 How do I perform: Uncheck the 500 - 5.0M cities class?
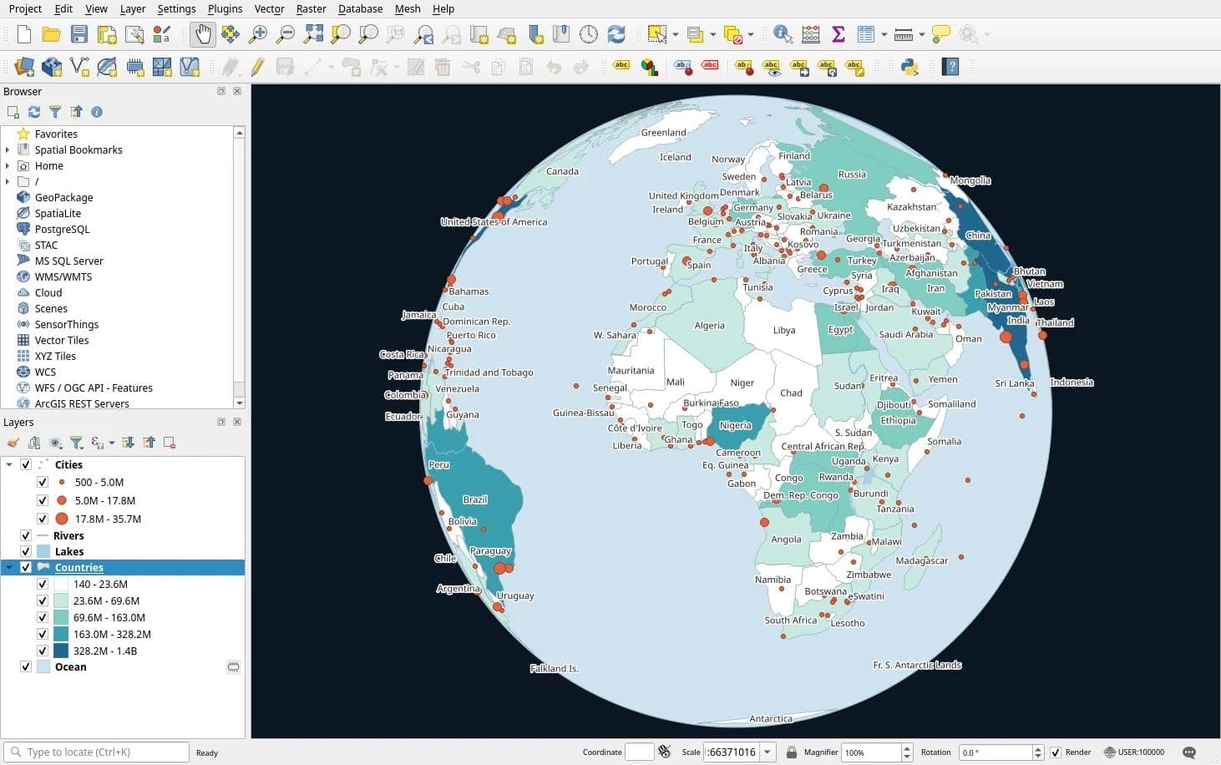(43, 483)
